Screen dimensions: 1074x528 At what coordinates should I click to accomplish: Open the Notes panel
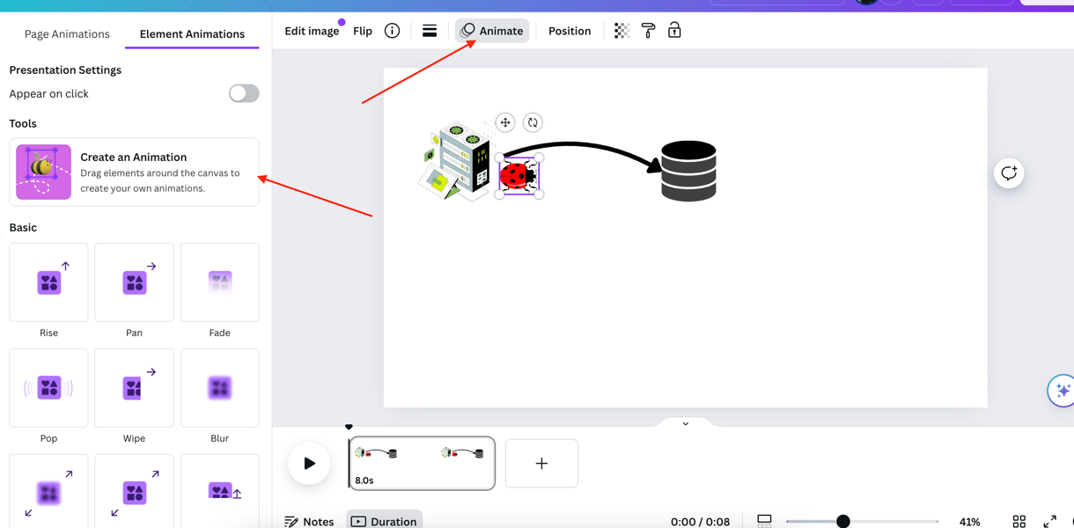pos(309,522)
